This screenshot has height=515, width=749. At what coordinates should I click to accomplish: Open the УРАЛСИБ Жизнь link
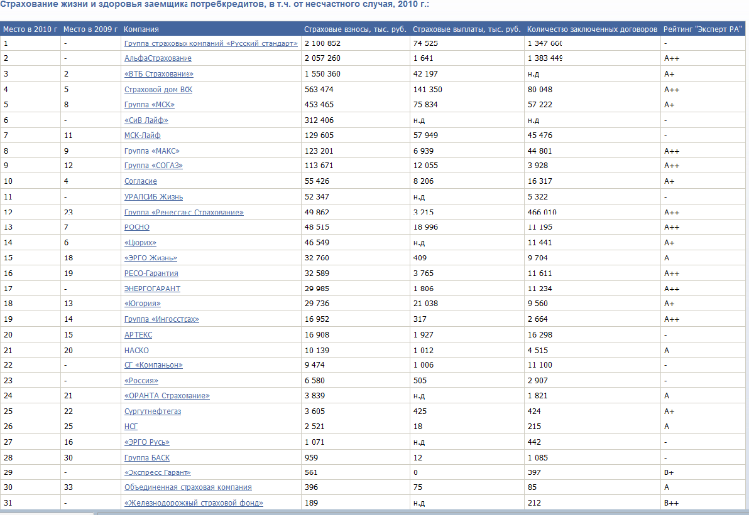click(153, 197)
